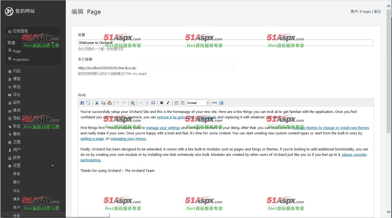Open 博客 (Blog) in sidebar

[x=17, y=79]
